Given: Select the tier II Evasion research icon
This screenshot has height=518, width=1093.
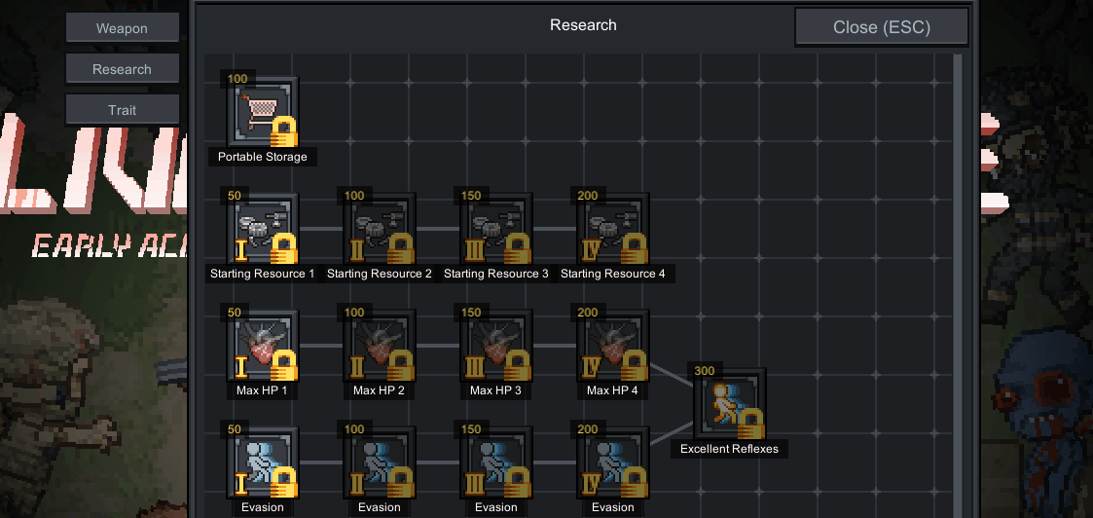Looking at the screenshot, I should [380, 462].
